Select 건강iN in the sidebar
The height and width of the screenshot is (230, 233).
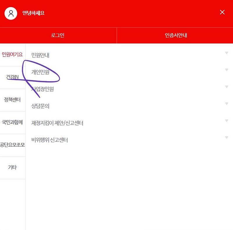(x=13, y=78)
